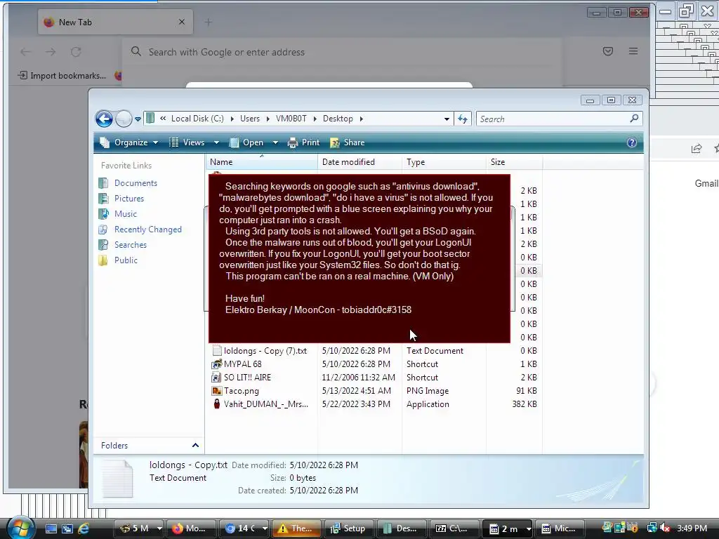
Task: Click the 'Mo...' Firefox taskbar button
Action: coord(190,528)
